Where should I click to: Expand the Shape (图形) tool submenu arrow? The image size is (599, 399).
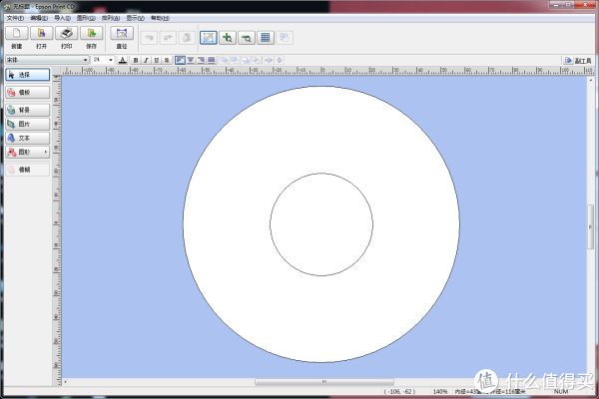pos(46,152)
